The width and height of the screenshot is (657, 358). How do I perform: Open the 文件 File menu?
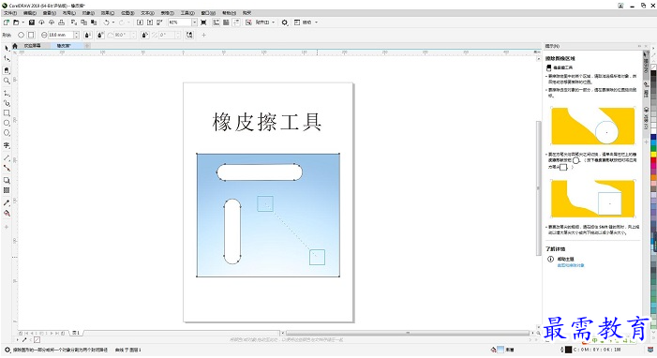10,13
